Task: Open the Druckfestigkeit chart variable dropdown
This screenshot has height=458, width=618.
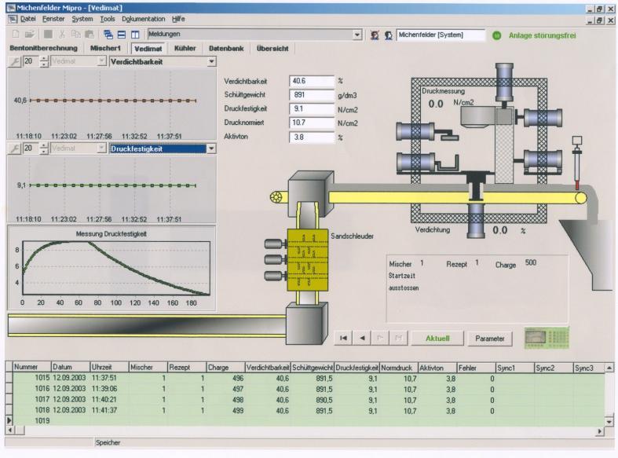Action: (212, 148)
